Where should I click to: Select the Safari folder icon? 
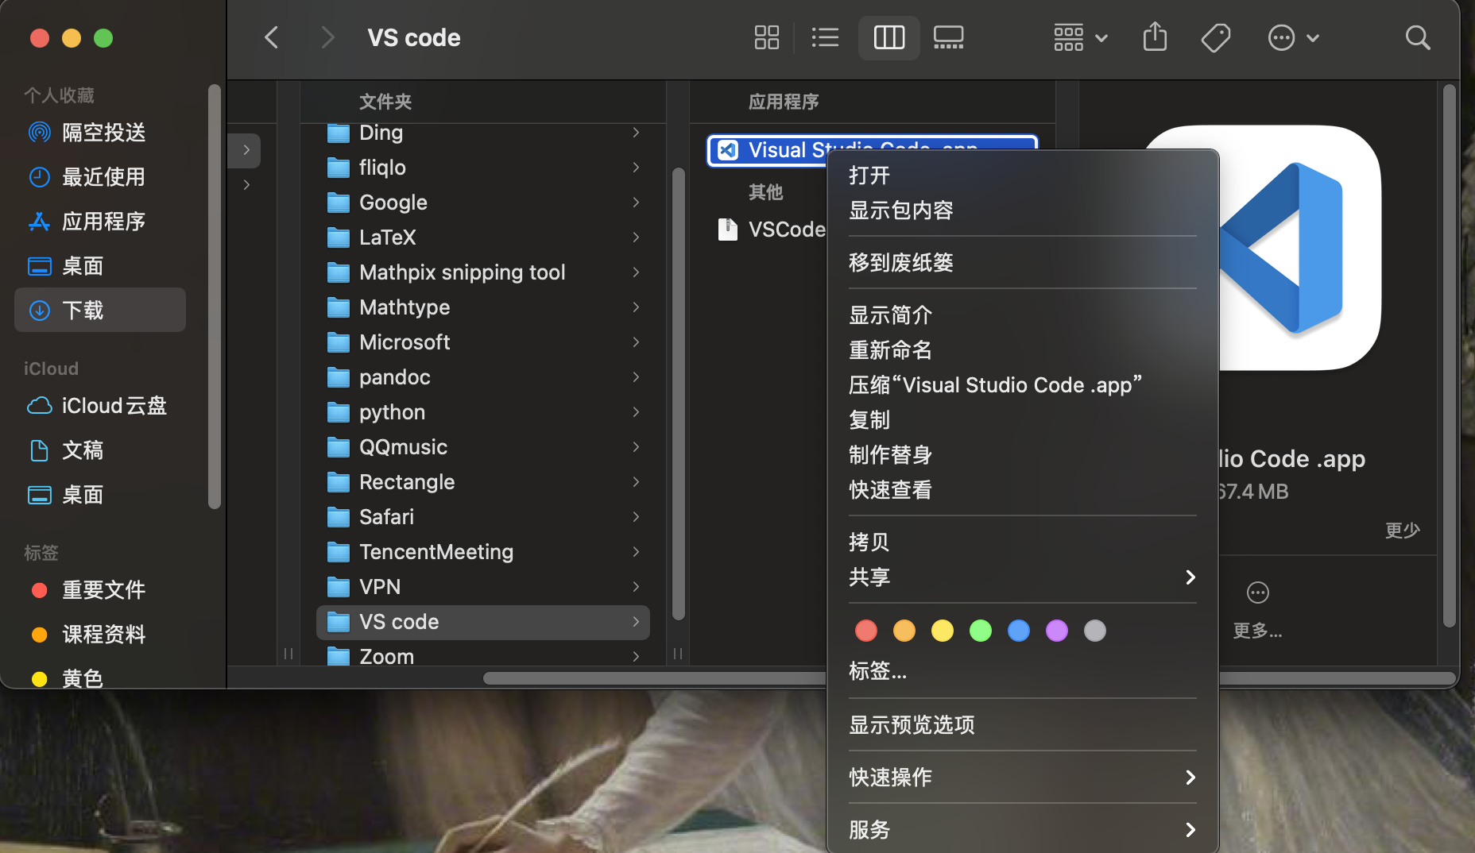339,517
